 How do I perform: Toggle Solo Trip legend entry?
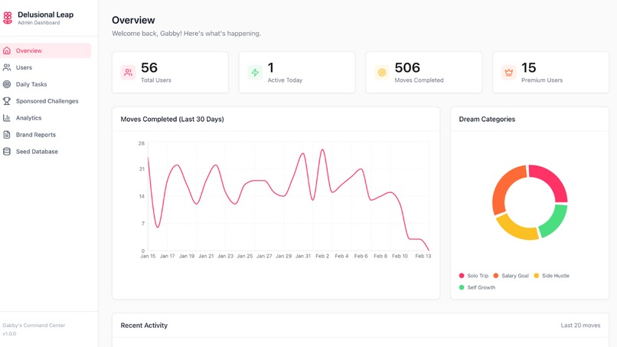point(473,276)
